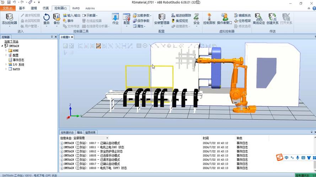Click Create Relation (创建关系) icon
Screen dimensions: 316x177
tap(272, 17)
